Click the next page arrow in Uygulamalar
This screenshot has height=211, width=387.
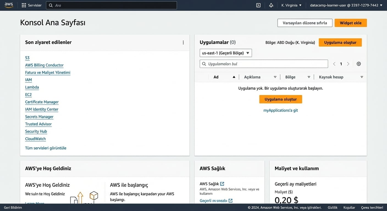348,63
